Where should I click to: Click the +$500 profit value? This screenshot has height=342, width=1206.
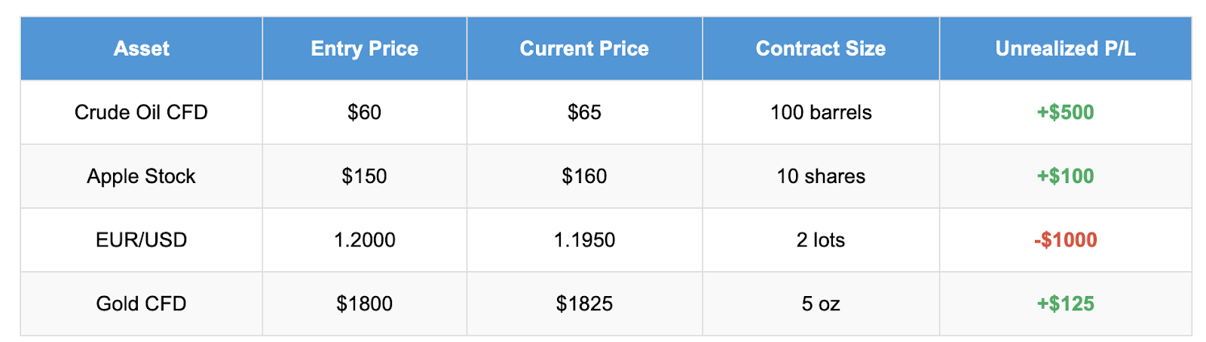pos(1065,112)
